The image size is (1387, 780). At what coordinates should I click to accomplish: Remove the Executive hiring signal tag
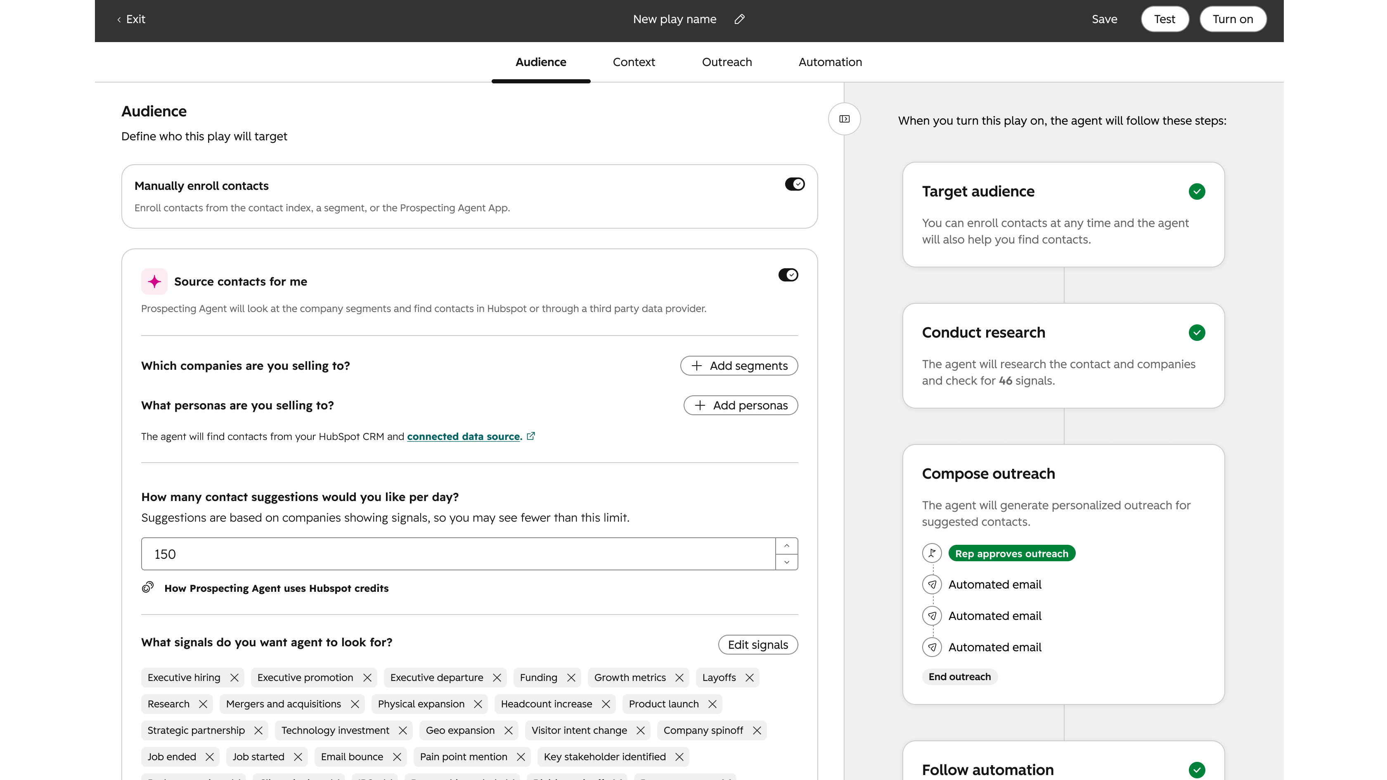tap(234, 678)
